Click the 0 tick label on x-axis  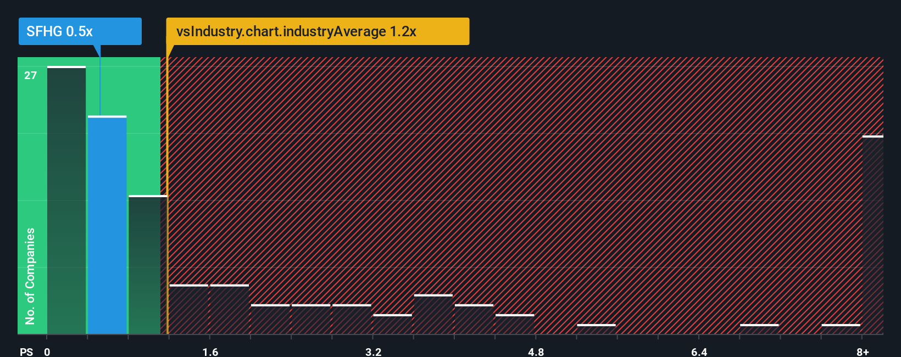coord(47,352)
